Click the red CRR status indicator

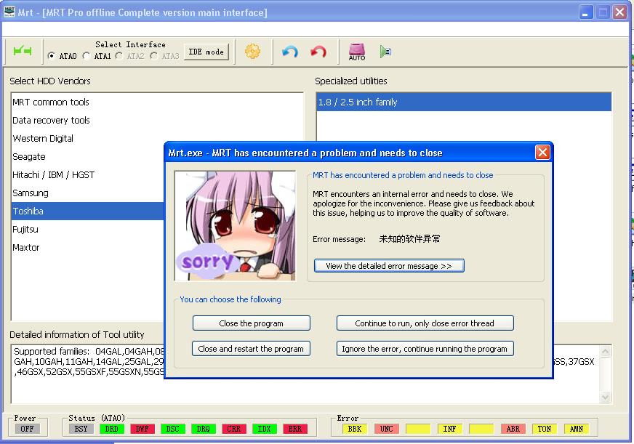[234, 429]
